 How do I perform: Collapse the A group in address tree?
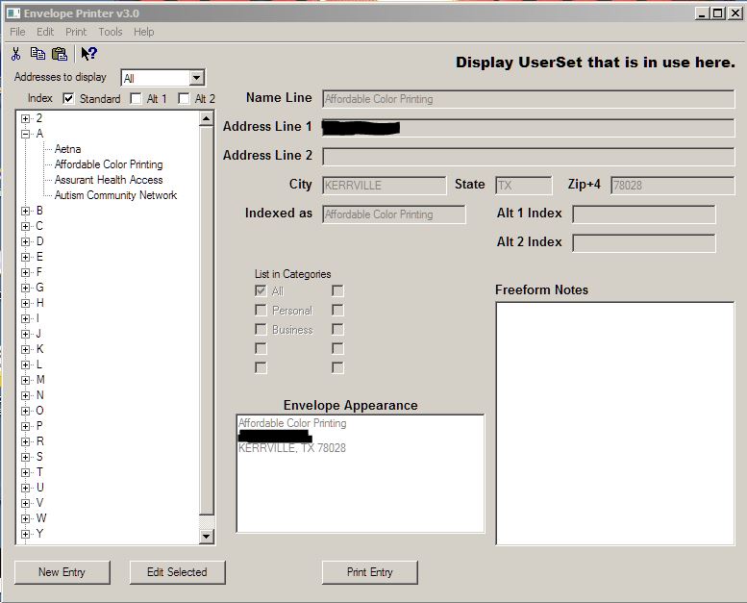(26, 134)
